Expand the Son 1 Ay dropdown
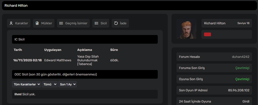The image size is (258, 105). (x=67, y=84)
